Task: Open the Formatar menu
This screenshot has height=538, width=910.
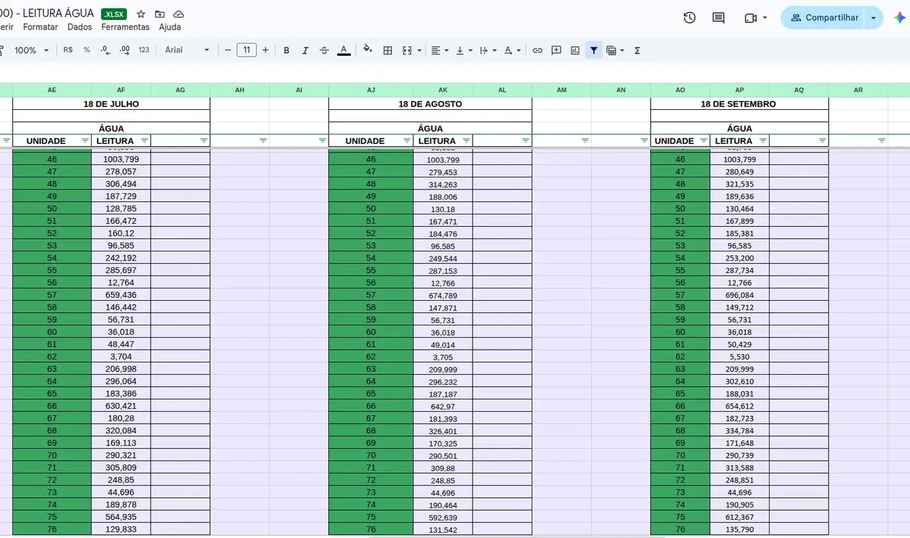Action: click(x=40, y=27)
